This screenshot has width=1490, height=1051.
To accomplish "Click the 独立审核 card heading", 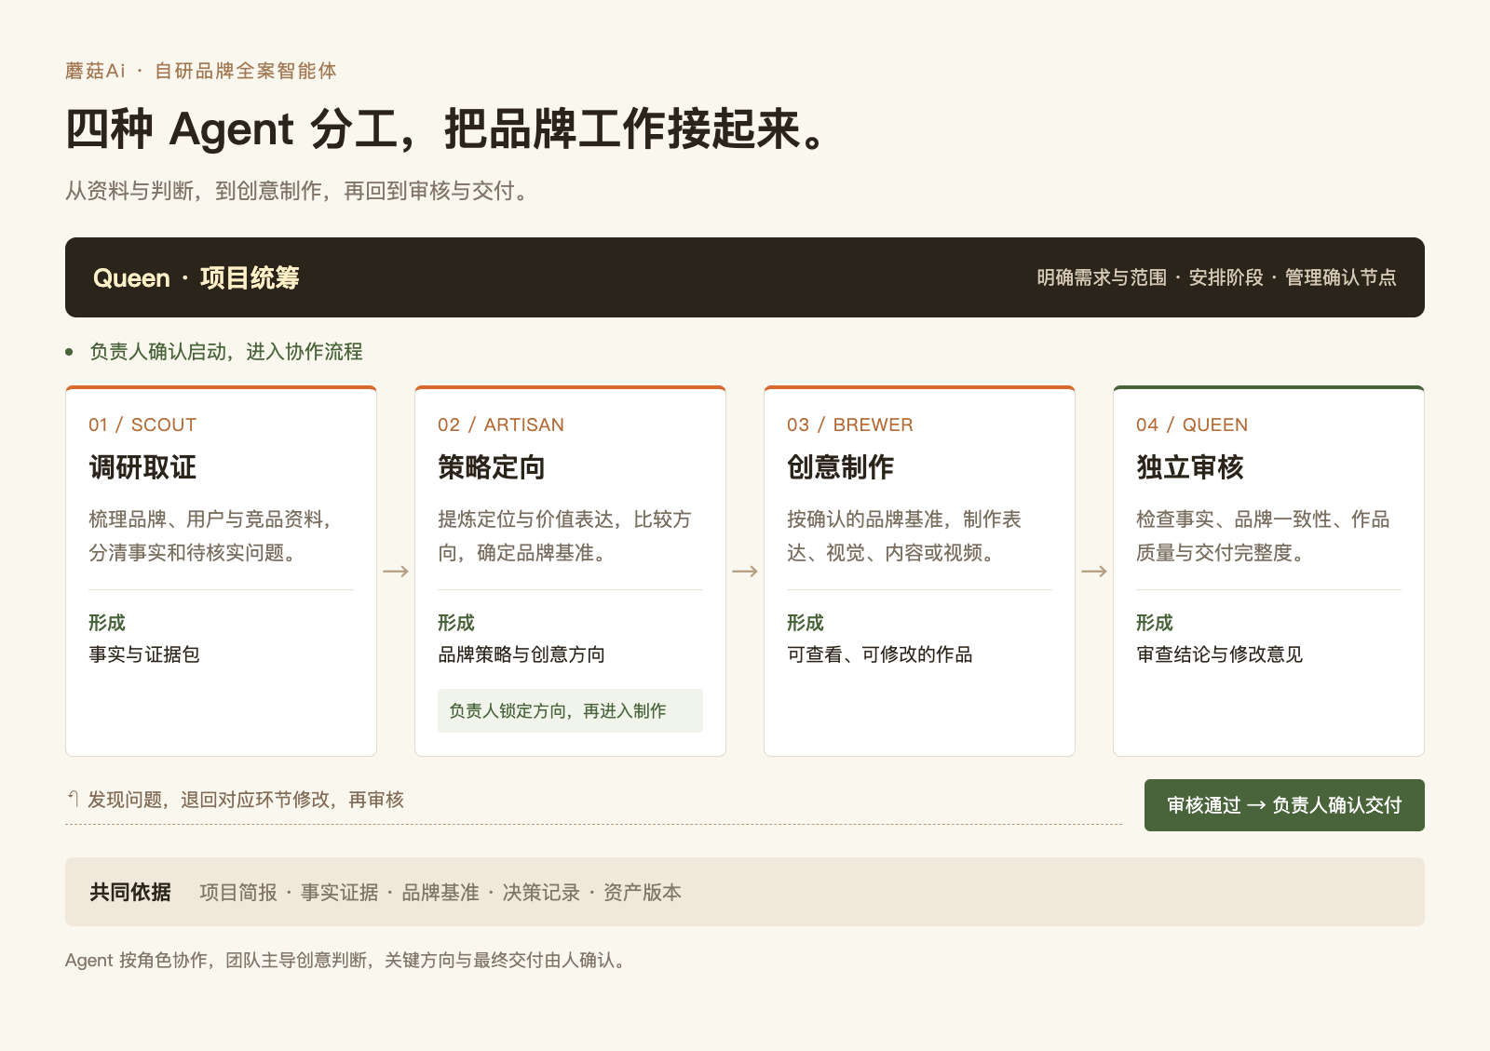I will click(x=1190, y=467).
